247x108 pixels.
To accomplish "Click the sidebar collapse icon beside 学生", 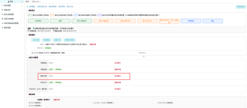I will coord(22,1).
